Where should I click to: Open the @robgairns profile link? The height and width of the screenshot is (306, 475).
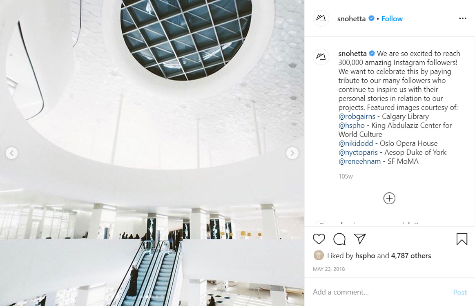357,116
